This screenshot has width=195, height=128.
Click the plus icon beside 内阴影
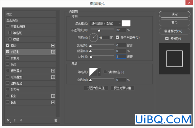(x=53, y=52)
